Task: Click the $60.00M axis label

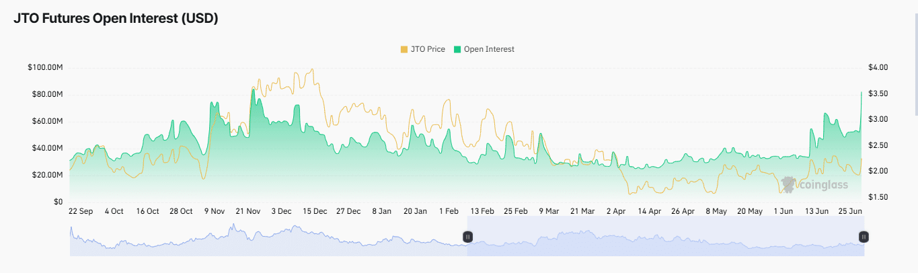Action: [47, 121]
